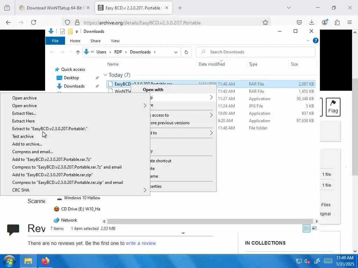Click the network tray icon
Screen dimensions: 358x268
[x=299, y=261]
